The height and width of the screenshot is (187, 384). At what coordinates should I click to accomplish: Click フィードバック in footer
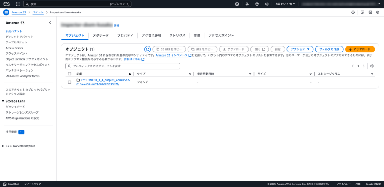click(33, 184)
